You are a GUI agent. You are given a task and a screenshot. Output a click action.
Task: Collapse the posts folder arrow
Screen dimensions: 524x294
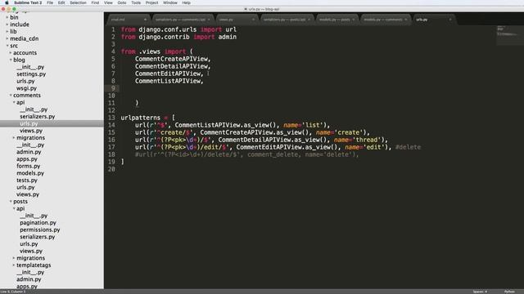point(11,202)
